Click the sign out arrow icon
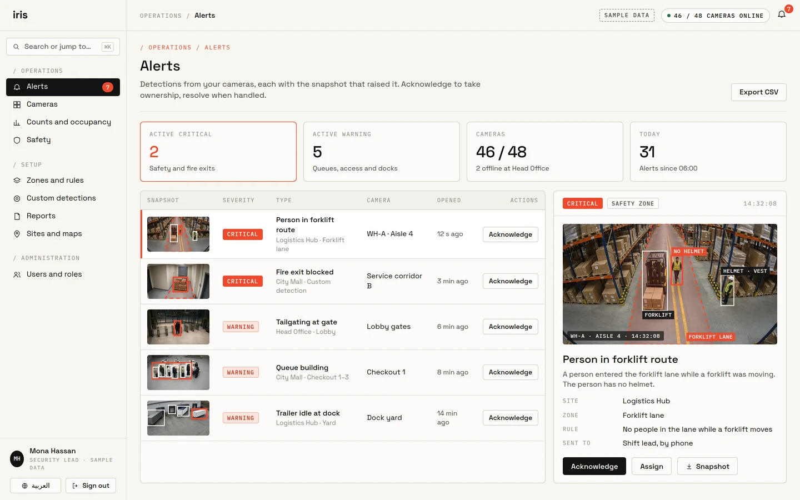The height and width of the screenshot is (500, 800). click(x=75, y=486)
